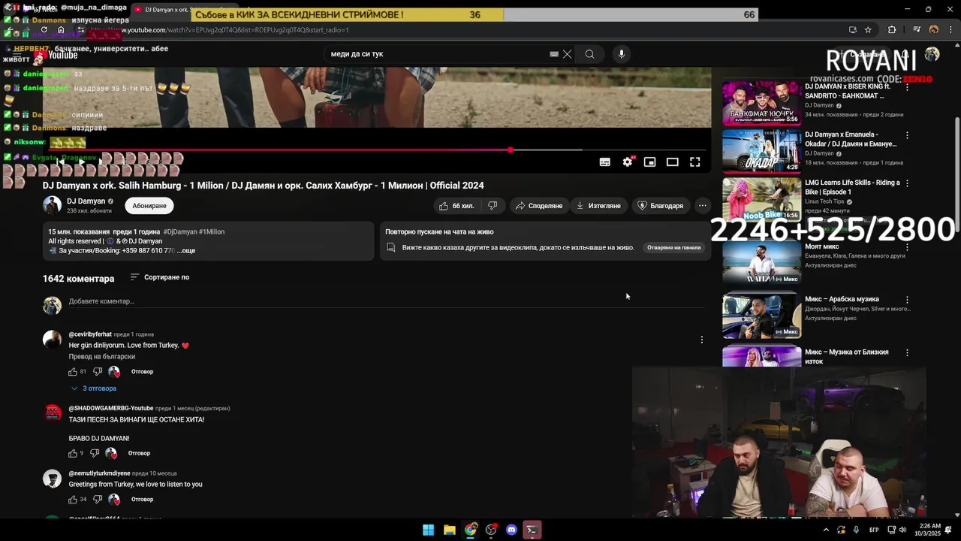Open the on-screen keyboard icon in the search box
This screenshot has width=961, height=541.
[x=554, y=54]
